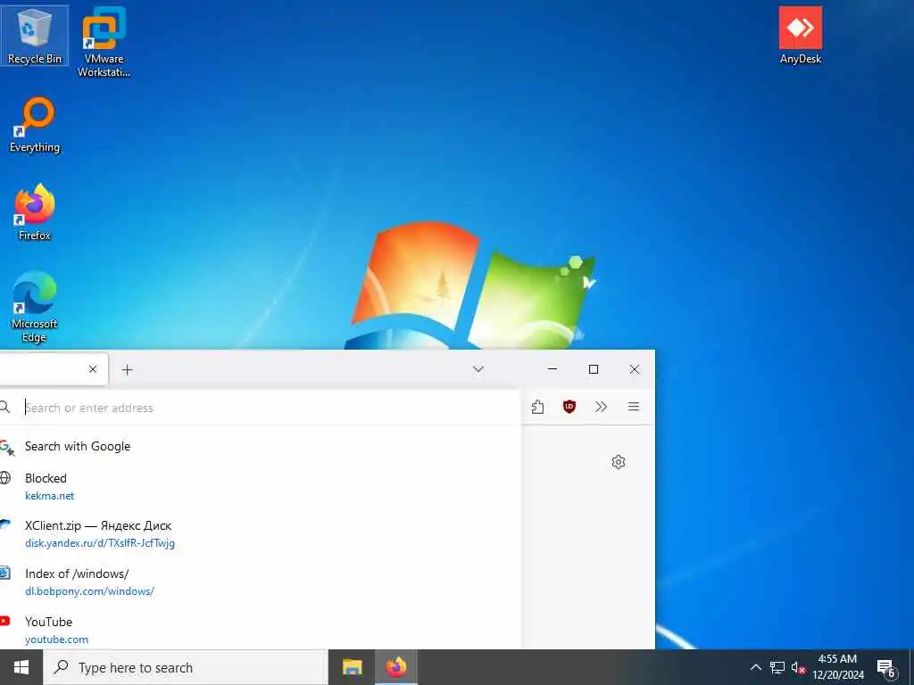
Task: Click the muted volume tray icon
Action: pyautogui.click(x=798, y=667)
